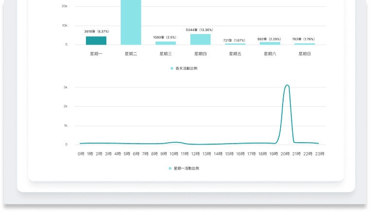Viewport: 371px width, 212px height.
Task: Click the 3k y-axis label on line chart
Action: (65, 87)
